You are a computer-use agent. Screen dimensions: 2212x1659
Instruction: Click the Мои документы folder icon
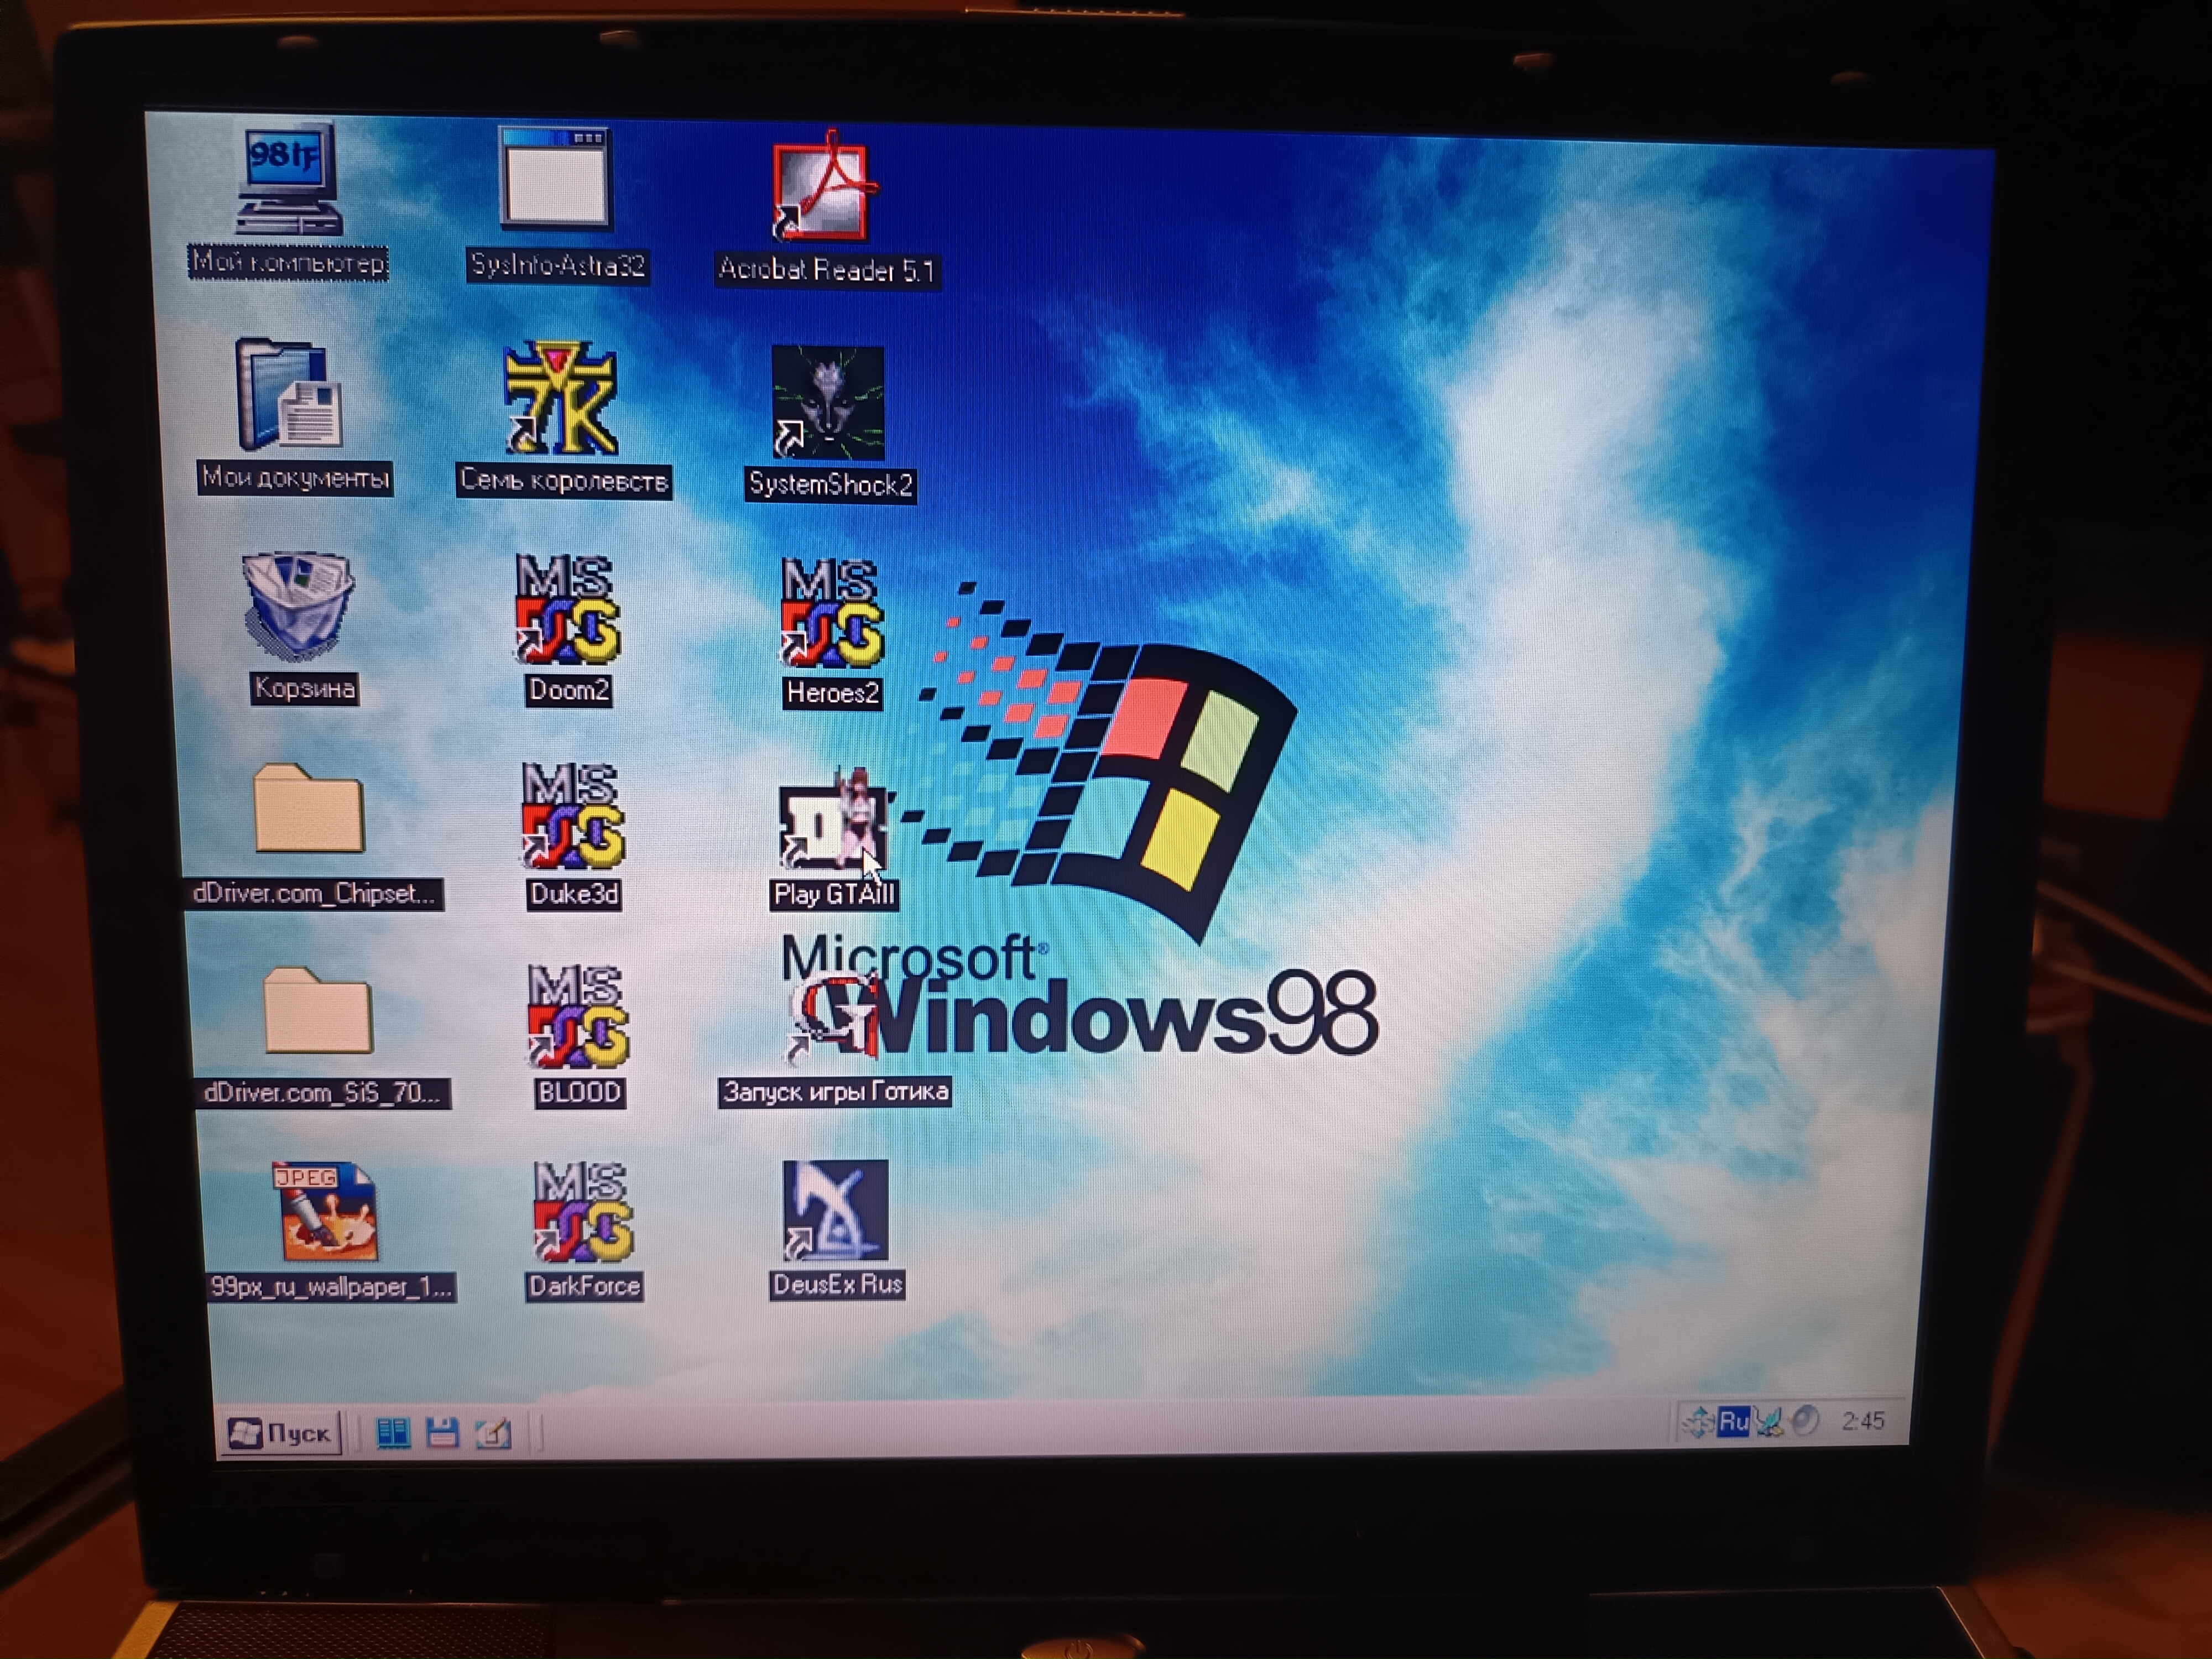(289, 394)
